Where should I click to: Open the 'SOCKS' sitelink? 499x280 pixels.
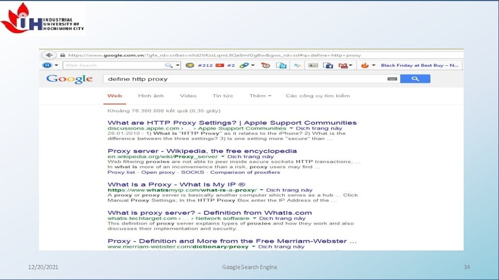point(192,172)
